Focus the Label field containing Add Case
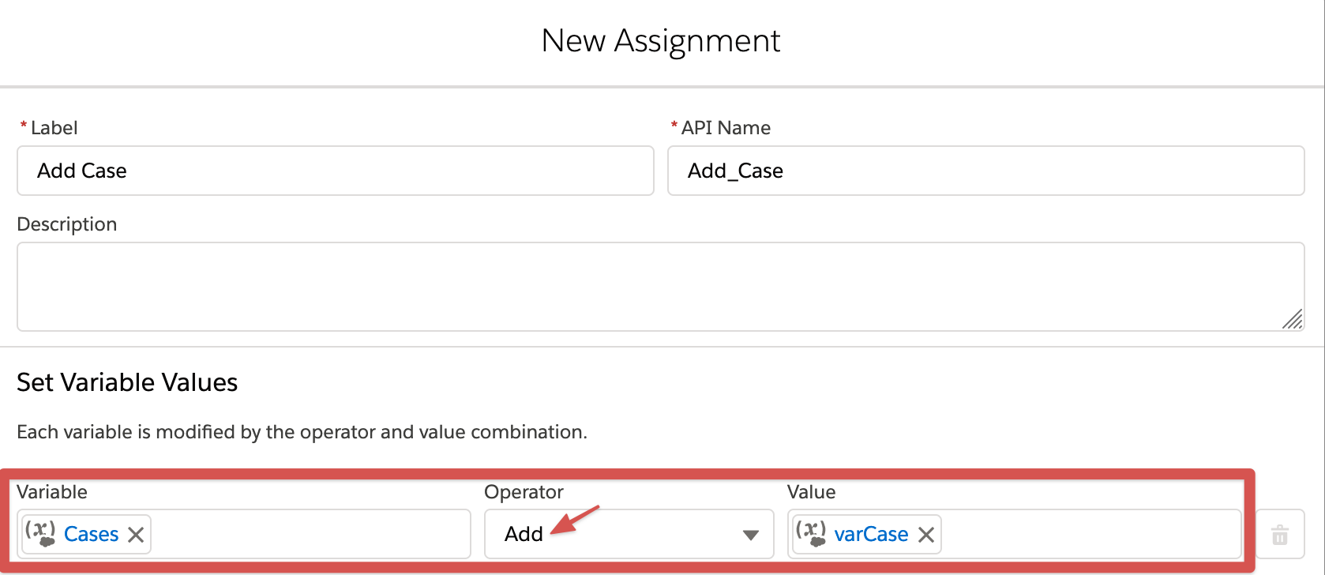The width and height of the screenshot is (1325, 575). (335, 171)
